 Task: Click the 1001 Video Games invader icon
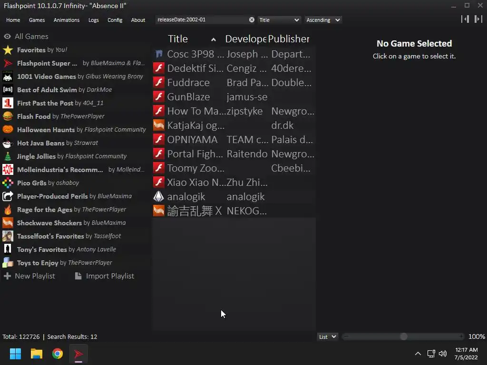[x=8, y=77]
